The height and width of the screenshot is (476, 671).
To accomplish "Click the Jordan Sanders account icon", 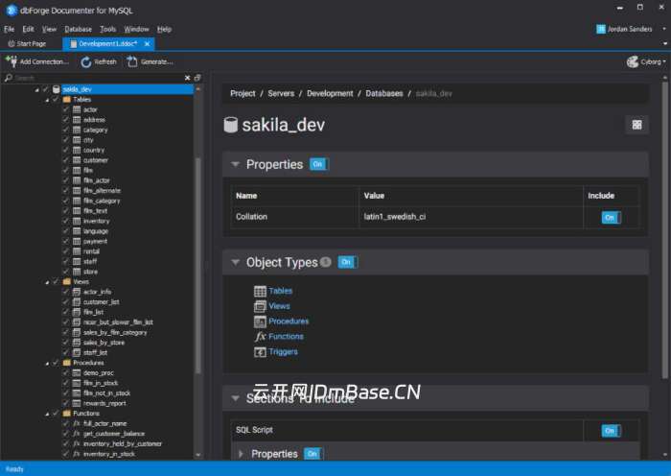I will pyautogui.click(x=601, y=29).
